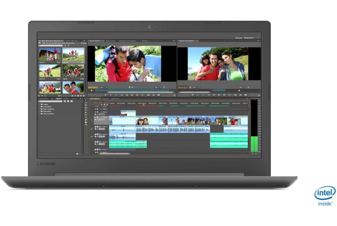The height and width of the screenshot is (226, 337).
Task: Toggle sync lock on Audio 1 track
Action: click(x=98, y=127)
